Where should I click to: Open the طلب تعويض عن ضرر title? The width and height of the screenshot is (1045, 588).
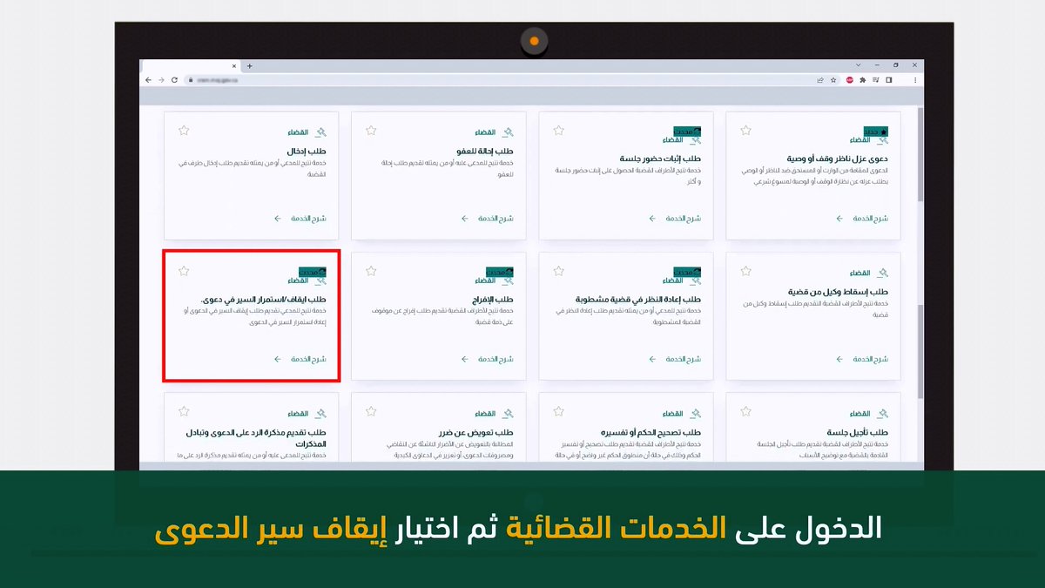[x=477, y=432]
